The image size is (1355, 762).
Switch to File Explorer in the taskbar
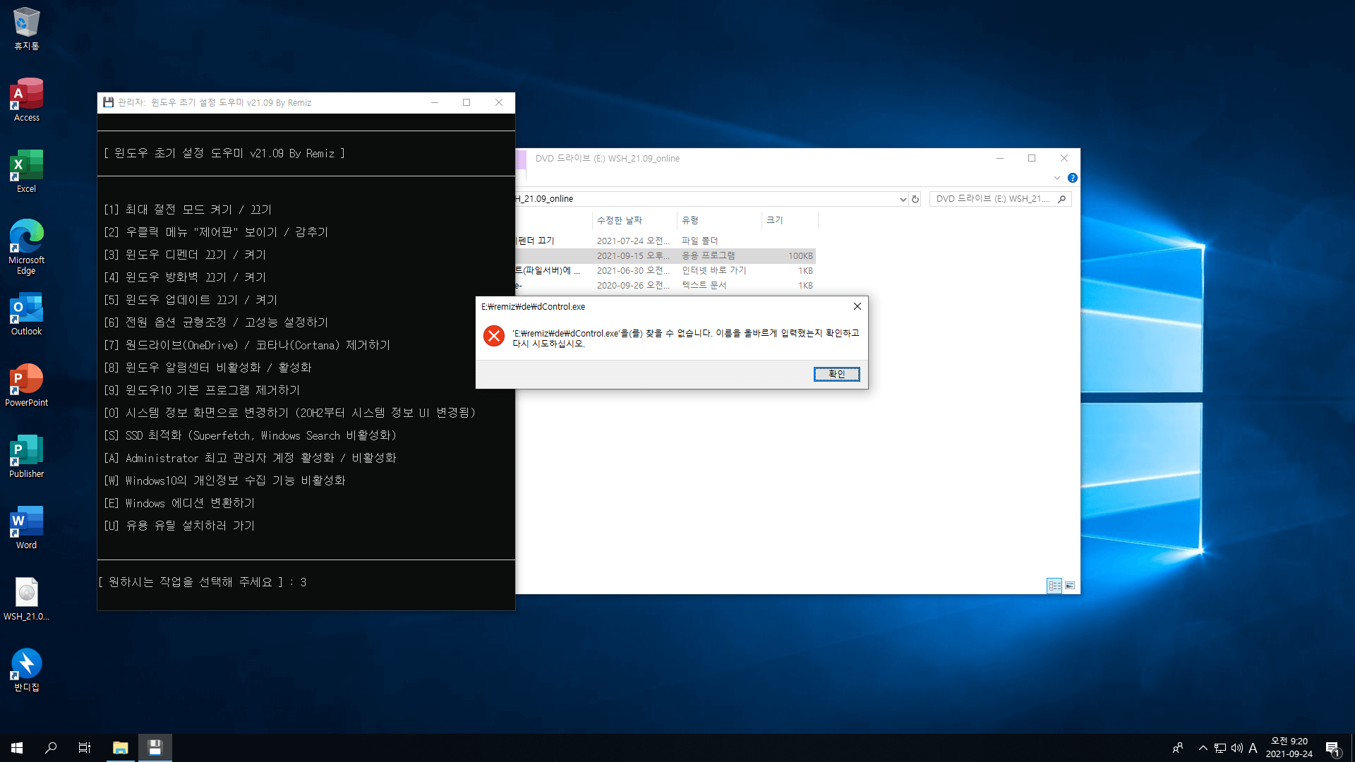(x=121, y=748)
